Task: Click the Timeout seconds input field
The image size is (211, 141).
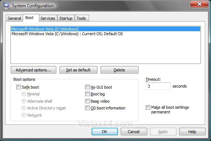Action: click(x=158, y=86)
